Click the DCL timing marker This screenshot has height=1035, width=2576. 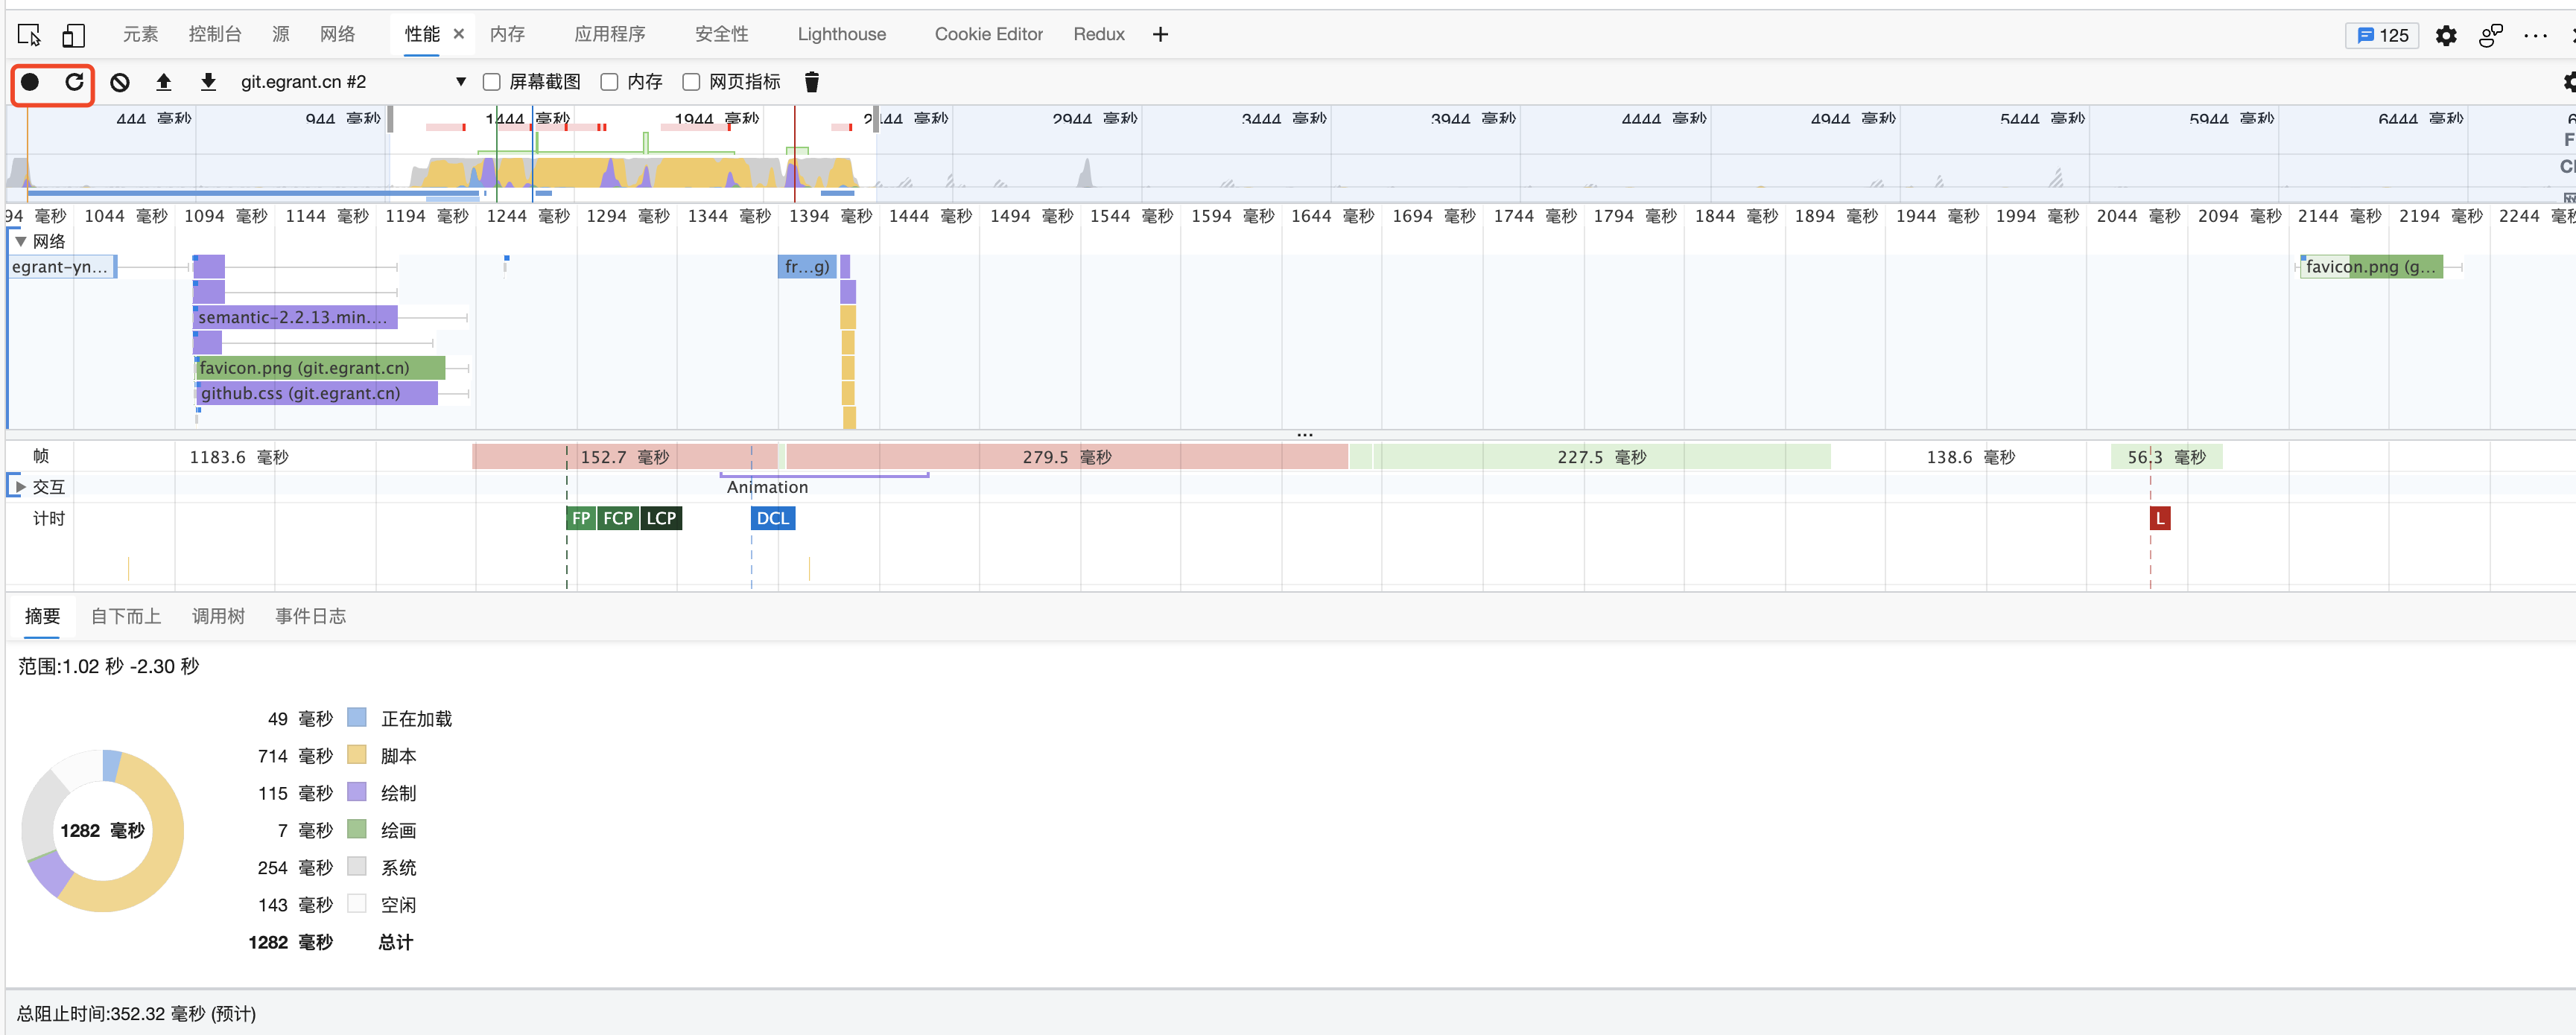click(772, 518)
